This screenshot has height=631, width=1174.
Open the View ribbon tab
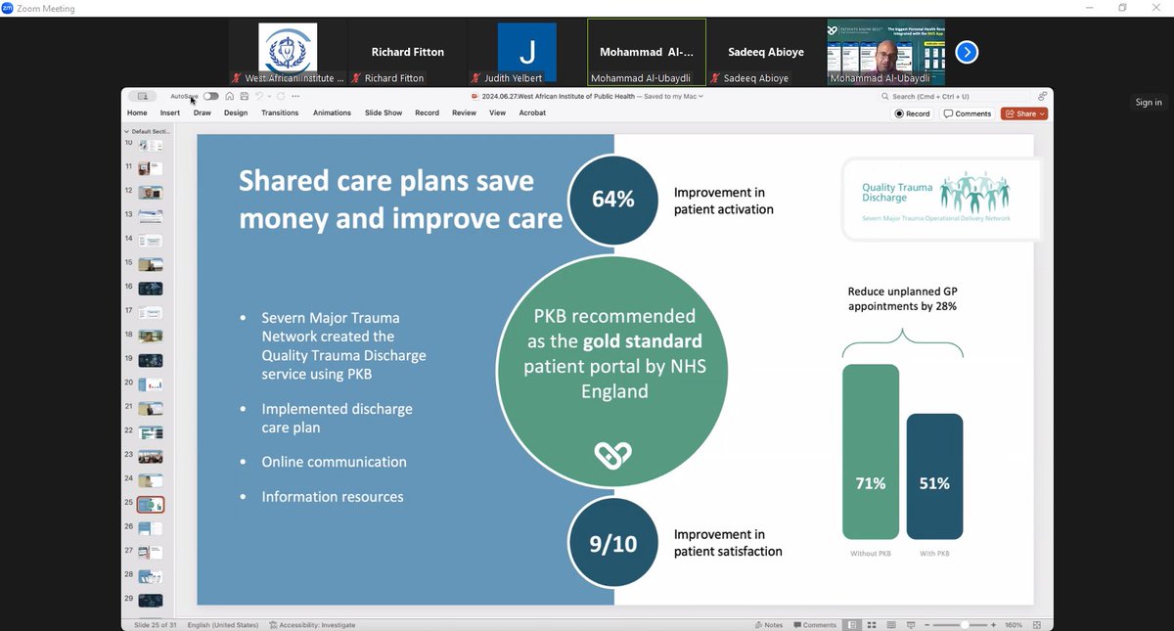point(497,113)
